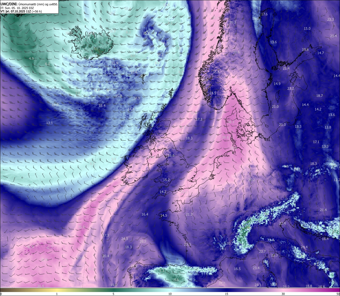Click the 22.7 value near Corsica
Image resolution: width=340 pixels, height=296 pixels.
point(262,252)
